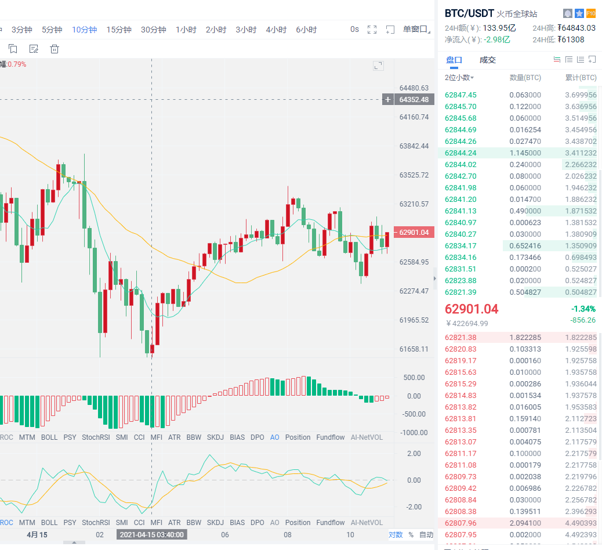
Task: Select the 30分钟 timeframe
Action: click(154, 30)
